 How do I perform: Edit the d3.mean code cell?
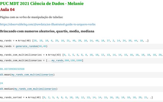(81, 75)
